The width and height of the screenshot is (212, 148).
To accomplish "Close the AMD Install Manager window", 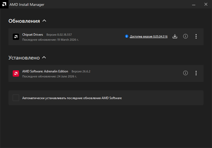I will click(206, 4).
